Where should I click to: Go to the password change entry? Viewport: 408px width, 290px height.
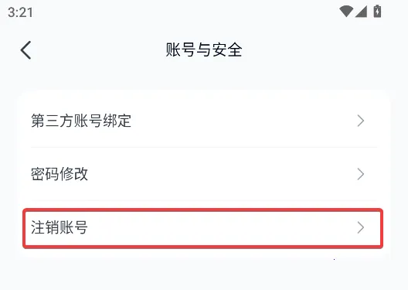pyautogui.click(x=204, y=174)
